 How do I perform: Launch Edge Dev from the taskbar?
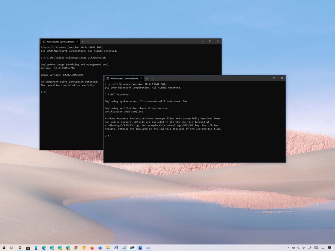(x=60, y=248)
